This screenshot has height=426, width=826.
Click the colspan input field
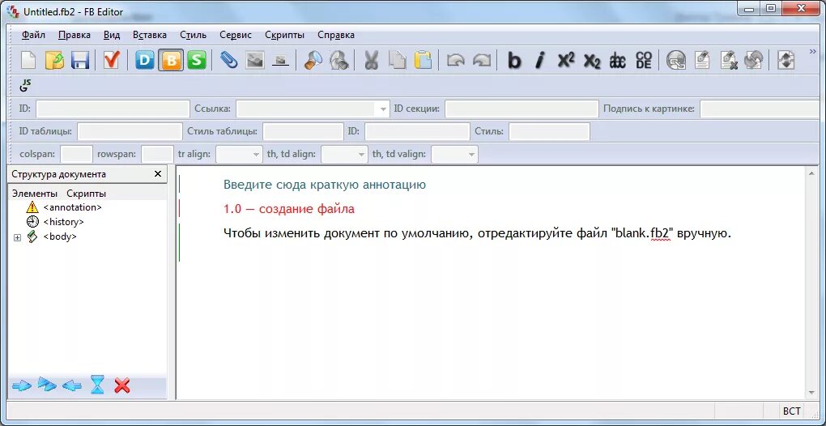tap(76, 155)
